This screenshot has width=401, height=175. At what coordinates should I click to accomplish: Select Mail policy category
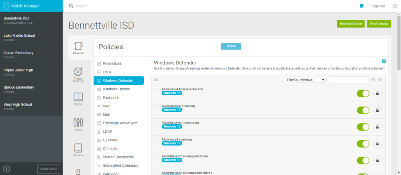click(x=119, y=114)
